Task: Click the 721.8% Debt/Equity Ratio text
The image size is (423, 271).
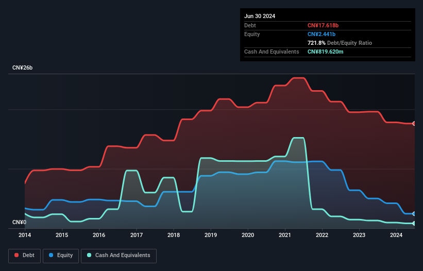Action: point(340,43)
